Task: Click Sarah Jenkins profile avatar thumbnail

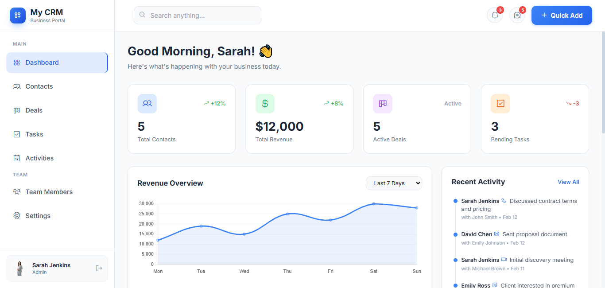Action: (x=20, y=269)
